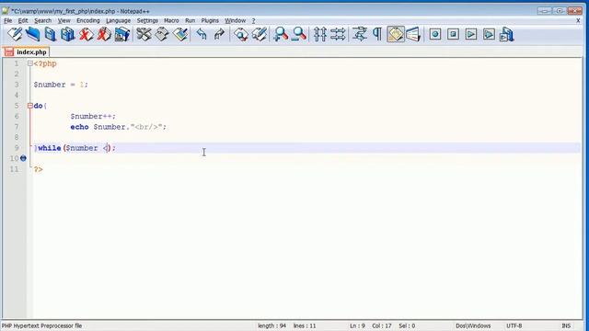Open the Encoding menu
The height and width of the screenshot is (331, 589).
[x=88, y=20]
